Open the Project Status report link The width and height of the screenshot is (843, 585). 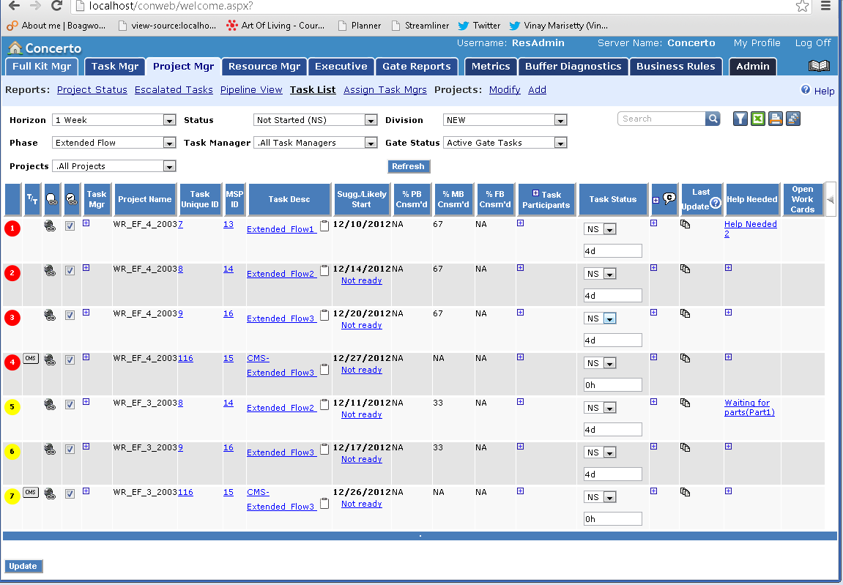click(x=92, y=90)
